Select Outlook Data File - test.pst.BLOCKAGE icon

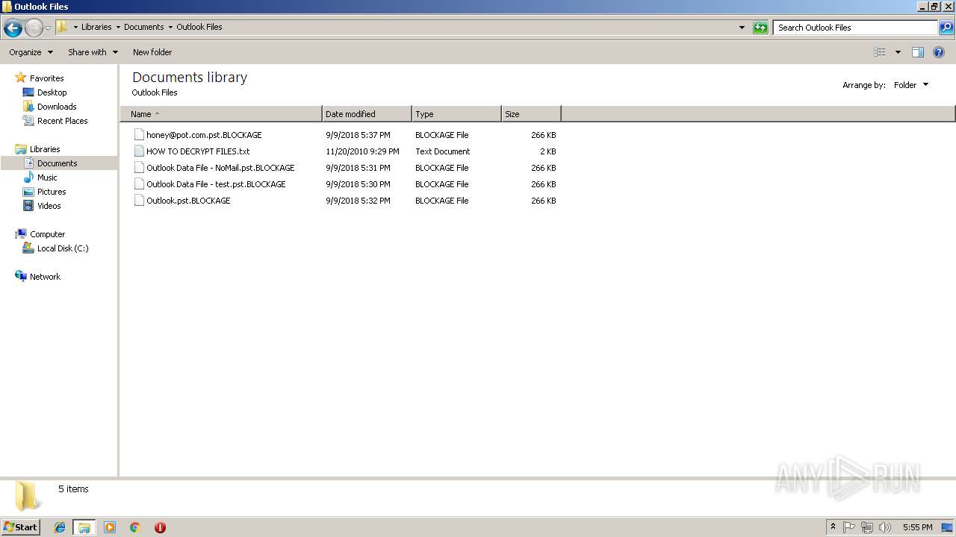(139, 184)
